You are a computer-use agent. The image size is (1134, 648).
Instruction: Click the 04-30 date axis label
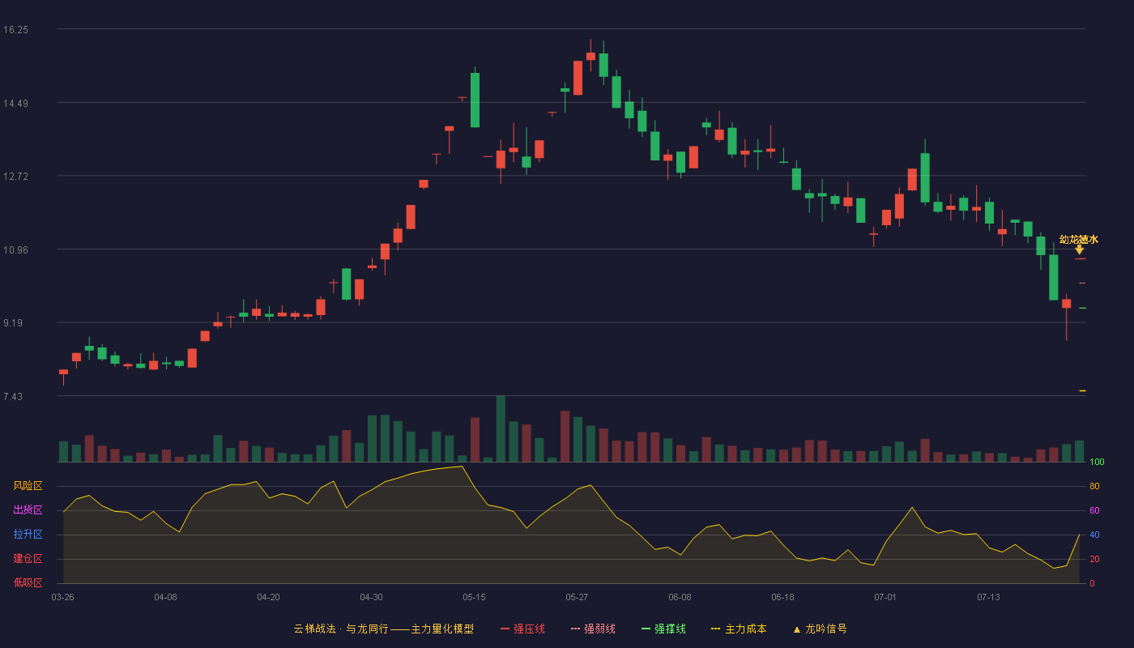[371, 597]
